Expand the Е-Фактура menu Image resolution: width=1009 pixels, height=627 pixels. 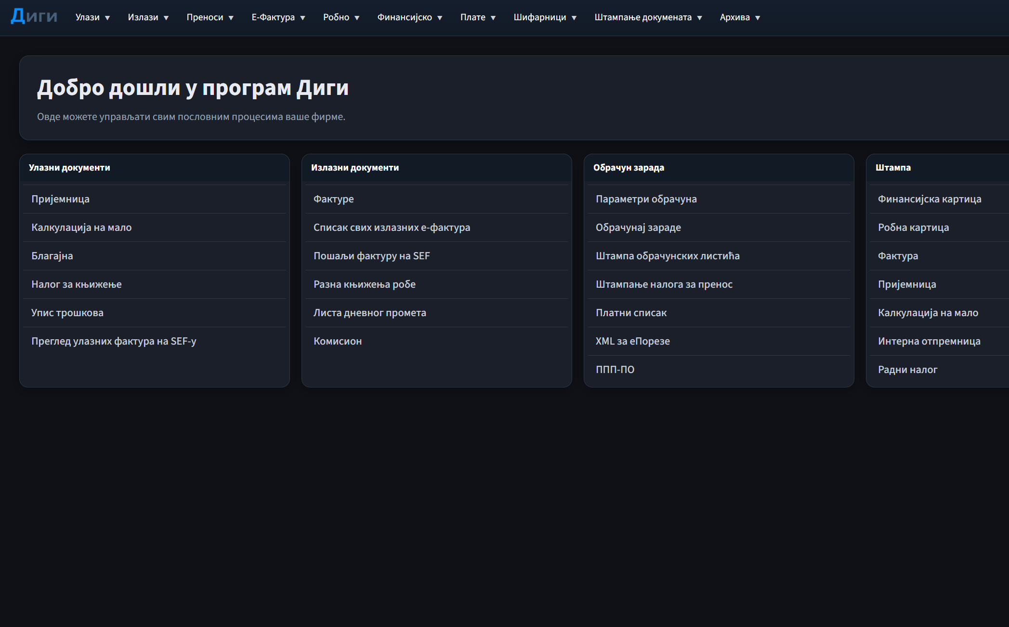pyautogui.click(x=278, y=17)
